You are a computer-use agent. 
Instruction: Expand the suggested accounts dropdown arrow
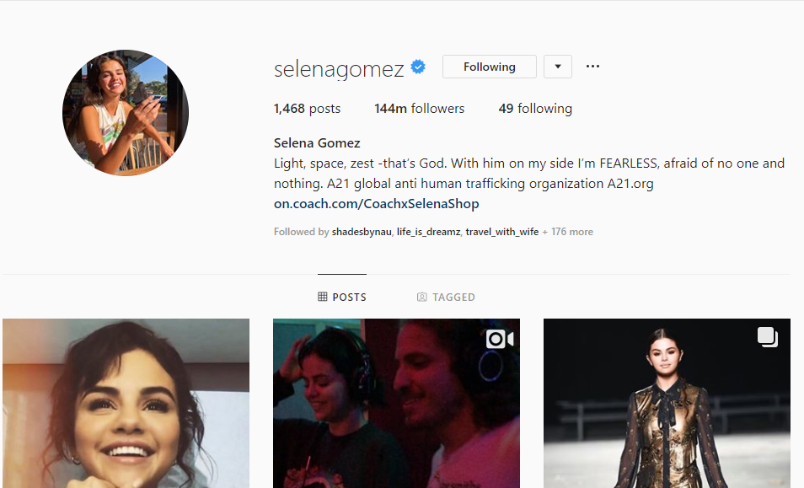tap(558, 67)
